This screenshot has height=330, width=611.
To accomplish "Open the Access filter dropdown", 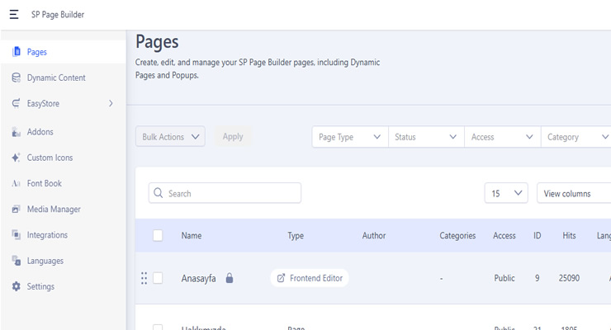I will (x=502, y=137).
